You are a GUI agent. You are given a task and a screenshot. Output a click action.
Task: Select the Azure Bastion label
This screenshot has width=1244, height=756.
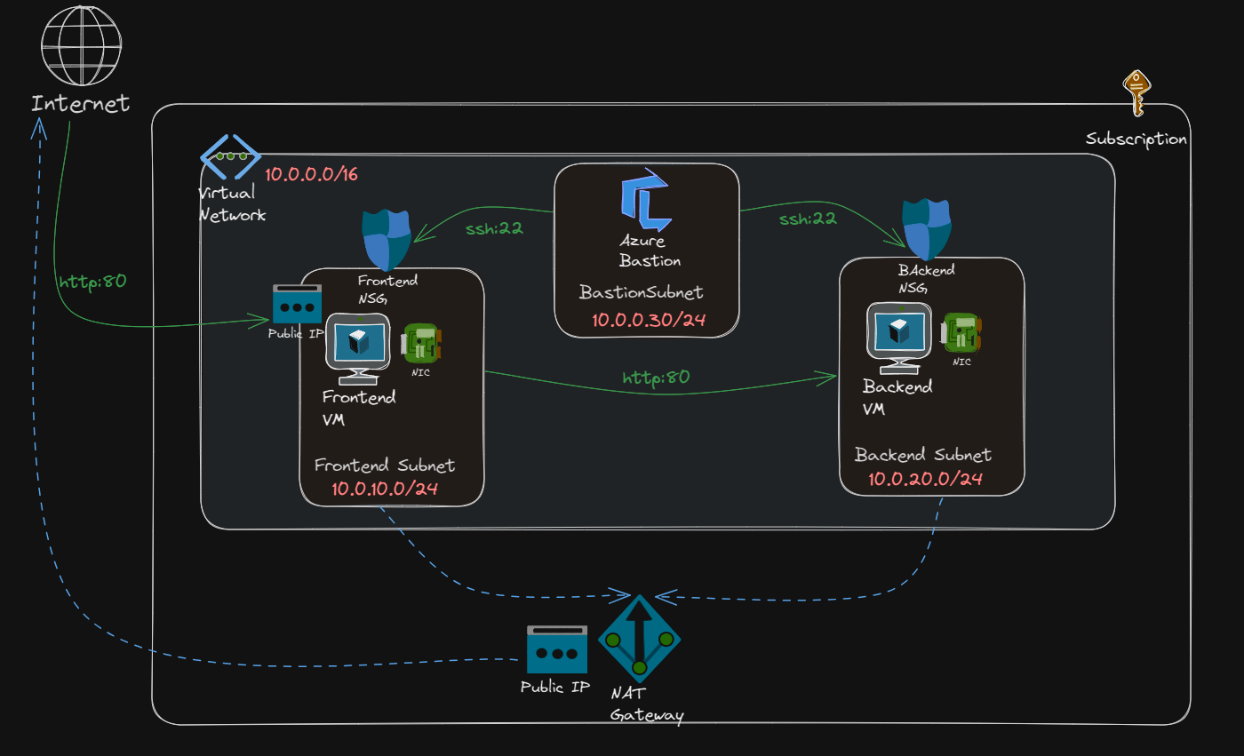(650, 251)
